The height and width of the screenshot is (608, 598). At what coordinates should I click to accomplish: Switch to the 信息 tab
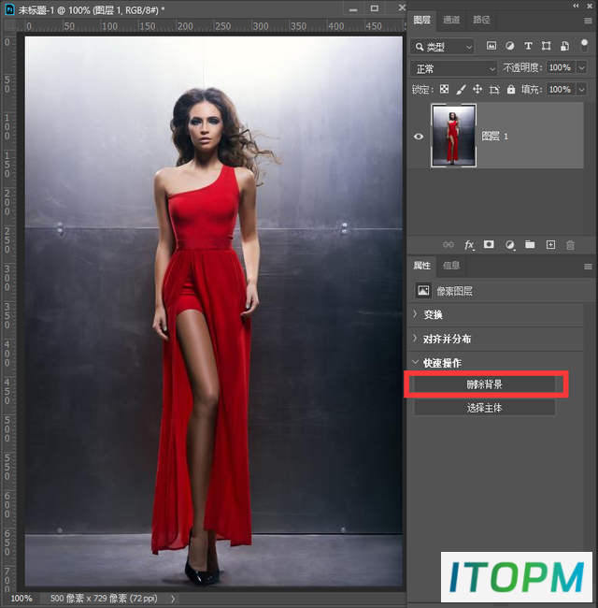coord(451,266)
